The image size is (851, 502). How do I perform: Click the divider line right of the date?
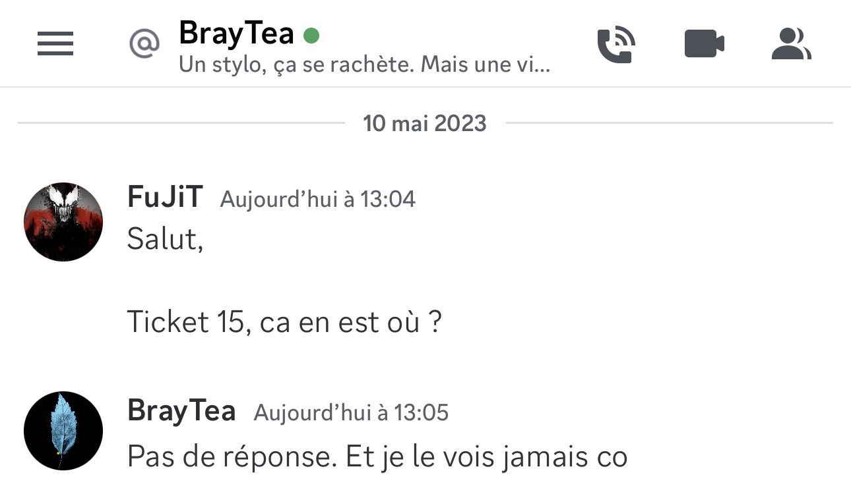[669, 123]
